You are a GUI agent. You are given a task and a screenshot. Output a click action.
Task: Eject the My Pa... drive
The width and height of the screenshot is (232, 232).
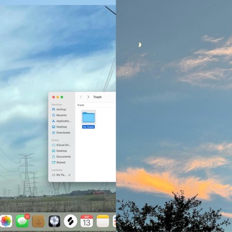[70, 175]
